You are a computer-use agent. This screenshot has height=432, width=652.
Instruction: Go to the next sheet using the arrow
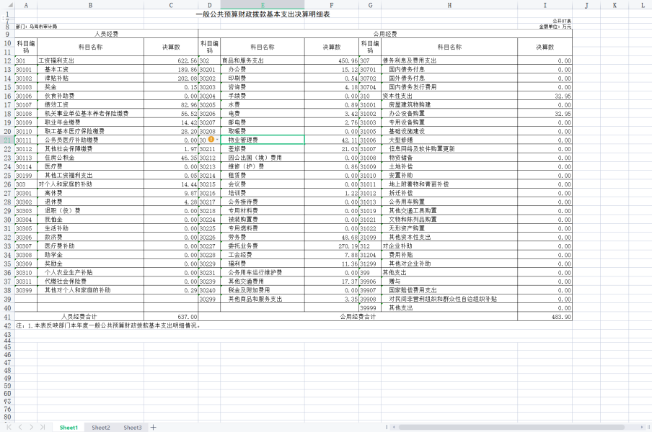coord(31,427)
